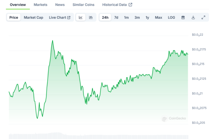Select the 24h time range
The width and height of the screenshot is (209, 139).
105,17
